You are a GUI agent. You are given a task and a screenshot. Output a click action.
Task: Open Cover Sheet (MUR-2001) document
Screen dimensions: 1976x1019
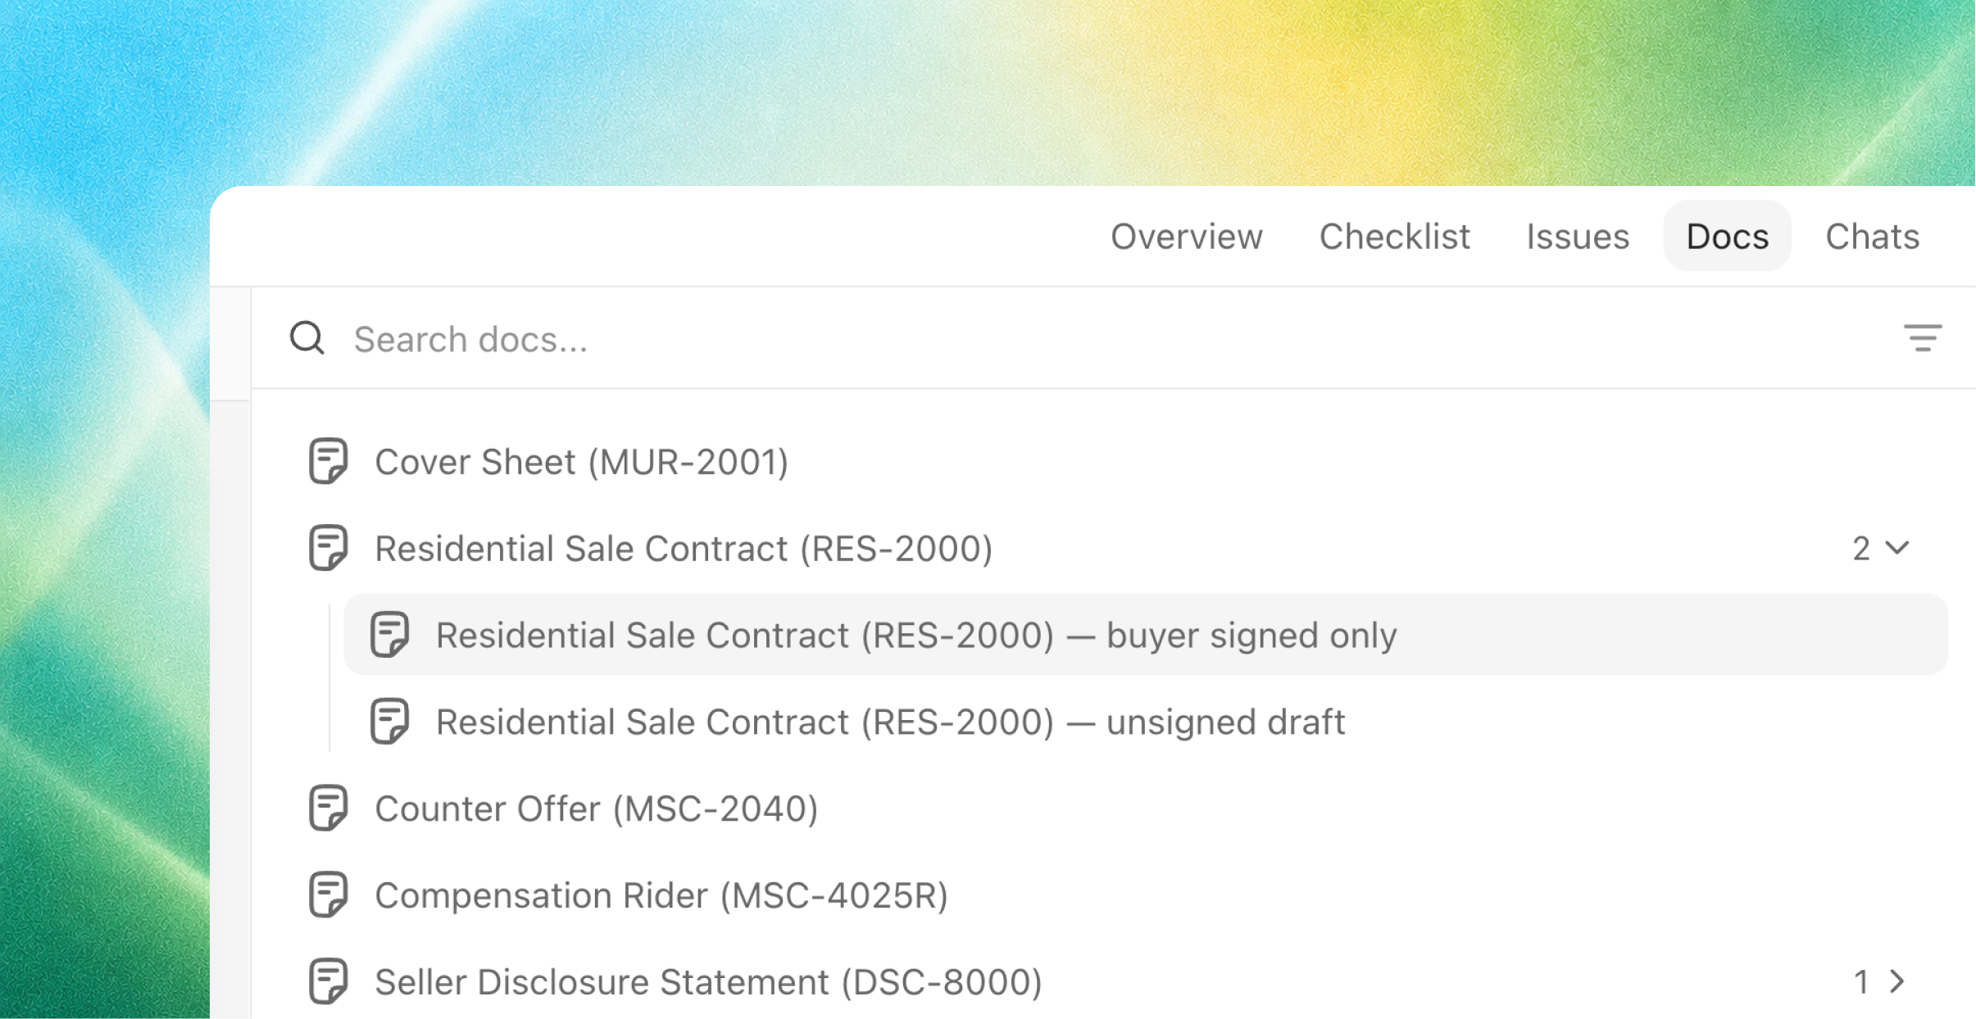[x=581, y=462]
